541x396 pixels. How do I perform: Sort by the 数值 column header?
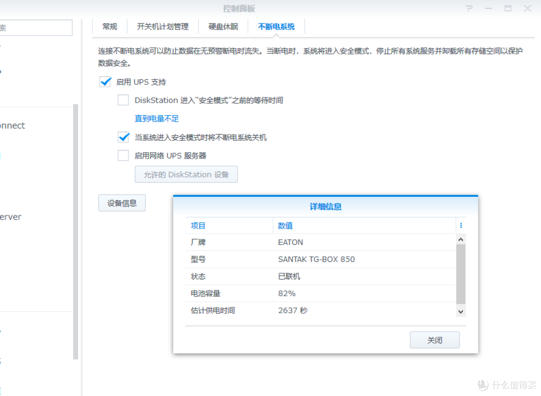click(x=364, y=226)
